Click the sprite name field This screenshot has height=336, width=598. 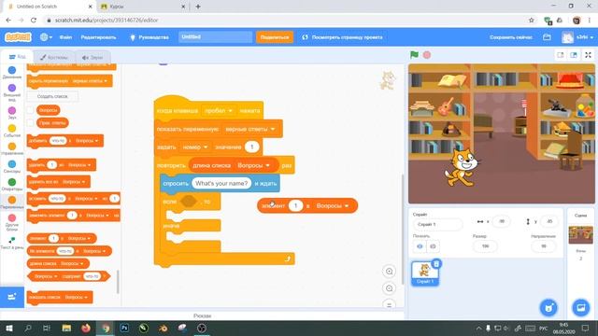click(x=437, y=224)
